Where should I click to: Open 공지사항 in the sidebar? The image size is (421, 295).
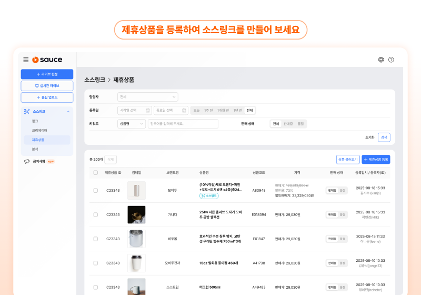coord(39,162)
